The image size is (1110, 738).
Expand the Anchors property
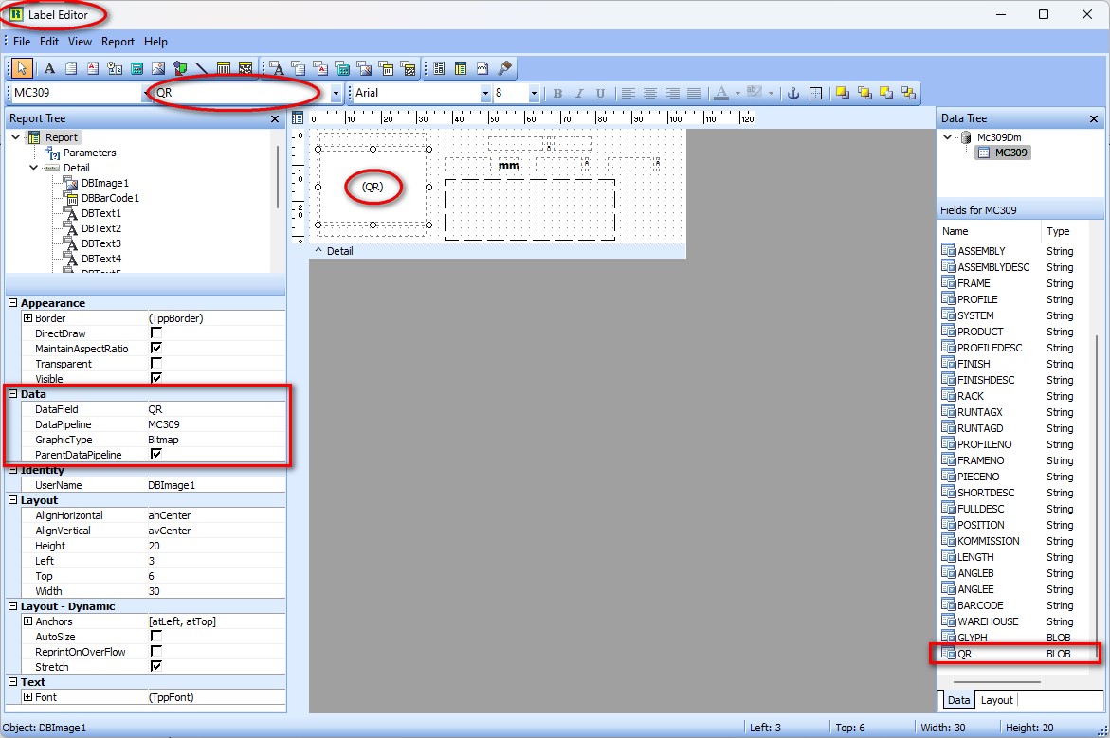coord(27,621)
